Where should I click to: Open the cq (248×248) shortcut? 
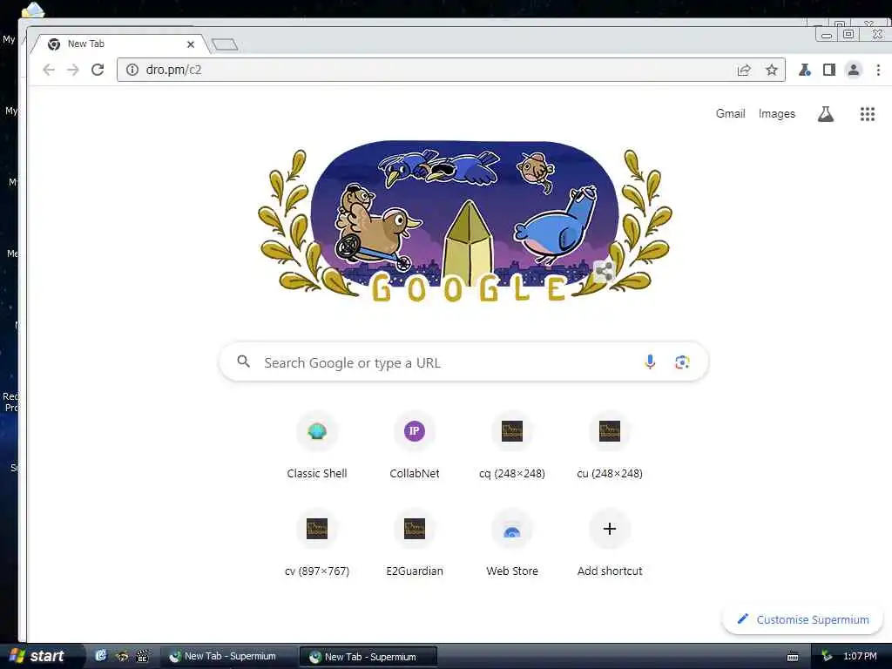pos(512,446)
